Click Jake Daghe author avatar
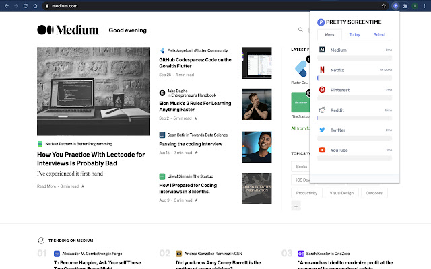The width and height of the screenshot is (431, 269). click(x=162, y=93)
